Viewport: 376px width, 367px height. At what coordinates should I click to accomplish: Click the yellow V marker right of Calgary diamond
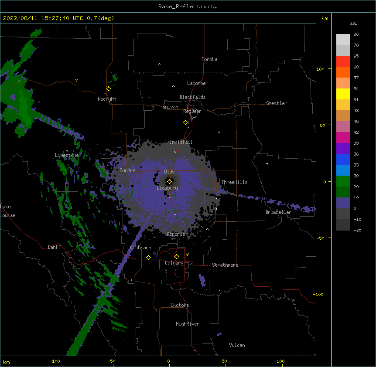tap(187, 255)
